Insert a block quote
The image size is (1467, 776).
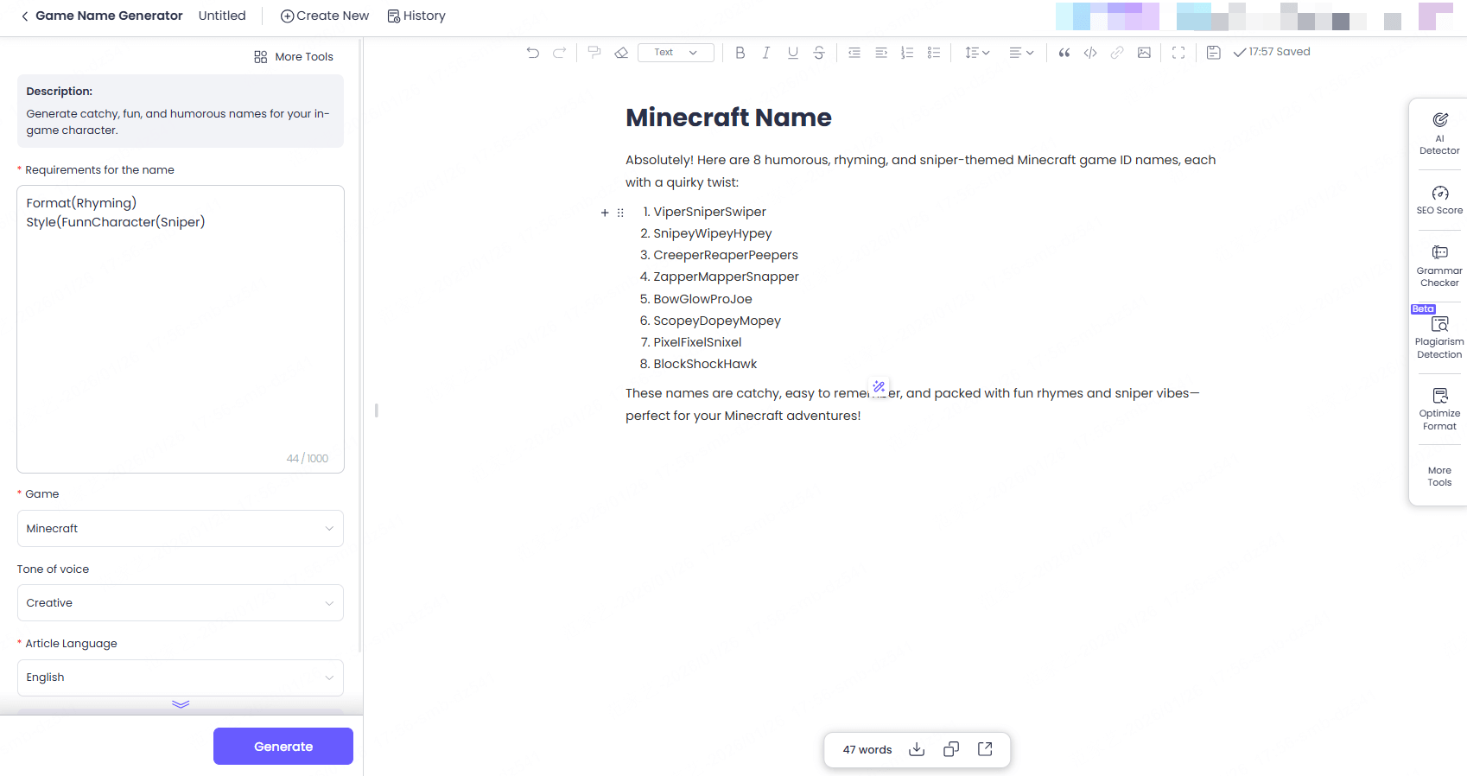click(x=1064, y=53)
